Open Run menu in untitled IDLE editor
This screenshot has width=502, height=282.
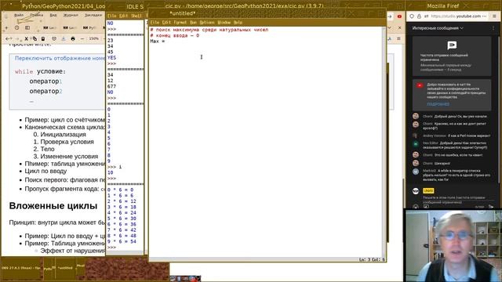point(193,23)
